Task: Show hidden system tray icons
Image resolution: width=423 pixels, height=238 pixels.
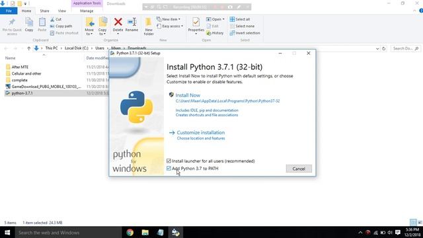Action: (x=360, y=232)
